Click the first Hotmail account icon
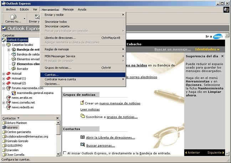 tap(9, 73)
